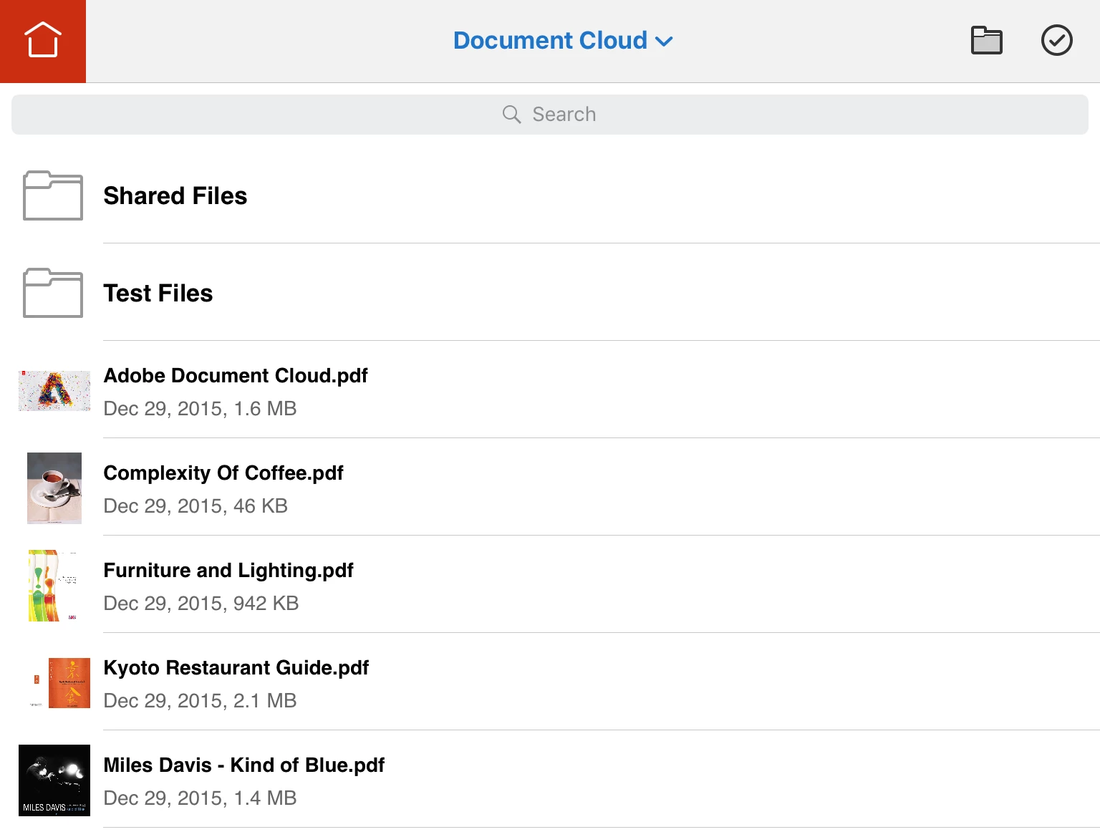The width and height of the screenshot is (1100, 832).
Task: Select the 'Dec 29, 2015, 942 KB' details
Action: point(201,604)
